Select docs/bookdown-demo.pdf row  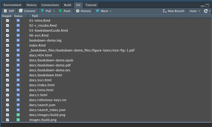pos(106,65)
